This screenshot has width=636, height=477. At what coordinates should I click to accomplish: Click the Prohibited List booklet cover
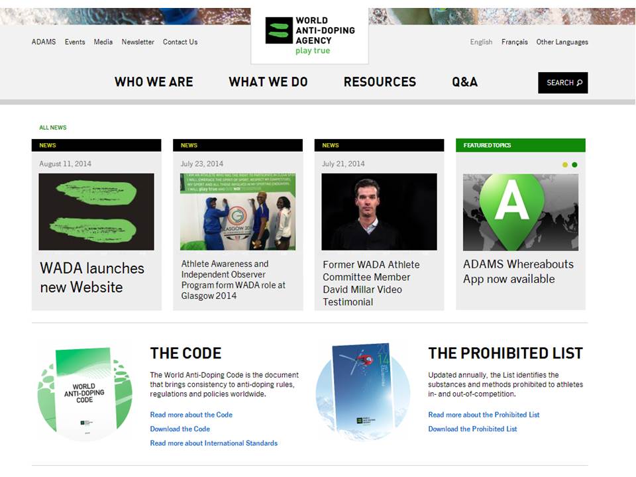coord(363,390)
